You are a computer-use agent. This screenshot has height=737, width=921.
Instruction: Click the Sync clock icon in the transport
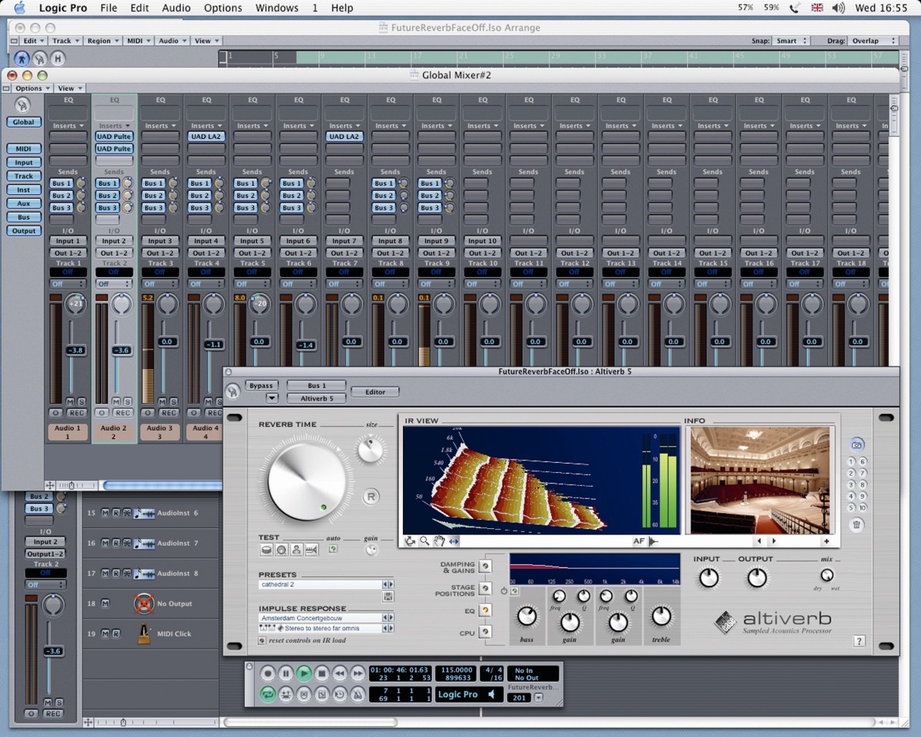(x=340, y=694)
